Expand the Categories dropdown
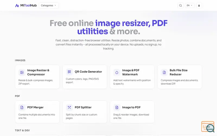The image size is (217, 136). point(49,5)
